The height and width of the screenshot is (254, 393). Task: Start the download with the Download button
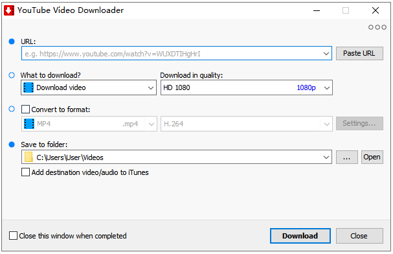300,236
